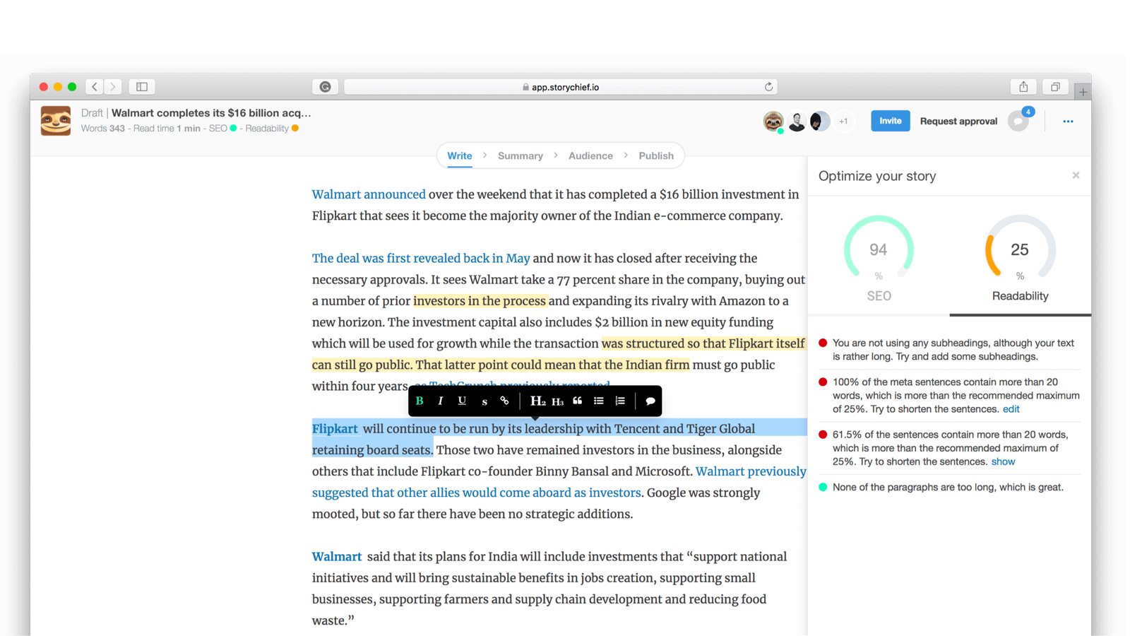The height and width of the screenshot is (636, 1130).
Task: Expand the +1 additional collaborators
Action: pyautogui.click(x=843, y=122)
